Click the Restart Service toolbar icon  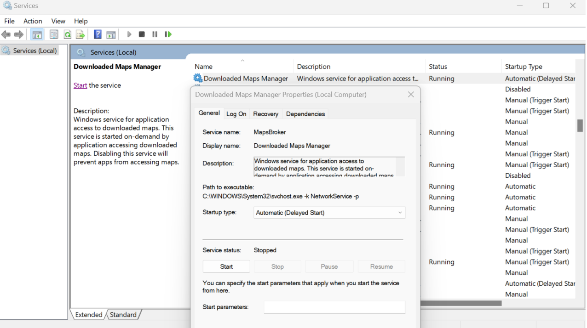coord(168,34)
